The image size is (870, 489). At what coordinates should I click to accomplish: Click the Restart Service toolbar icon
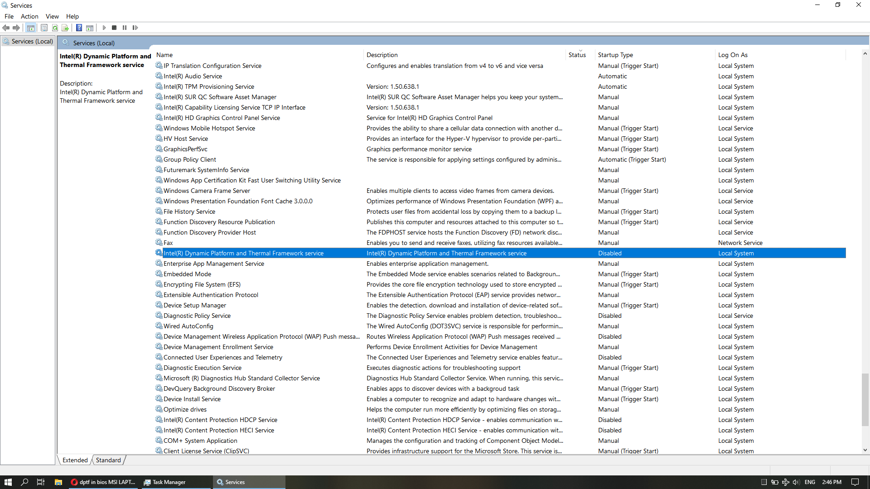(x=135, y=28)
